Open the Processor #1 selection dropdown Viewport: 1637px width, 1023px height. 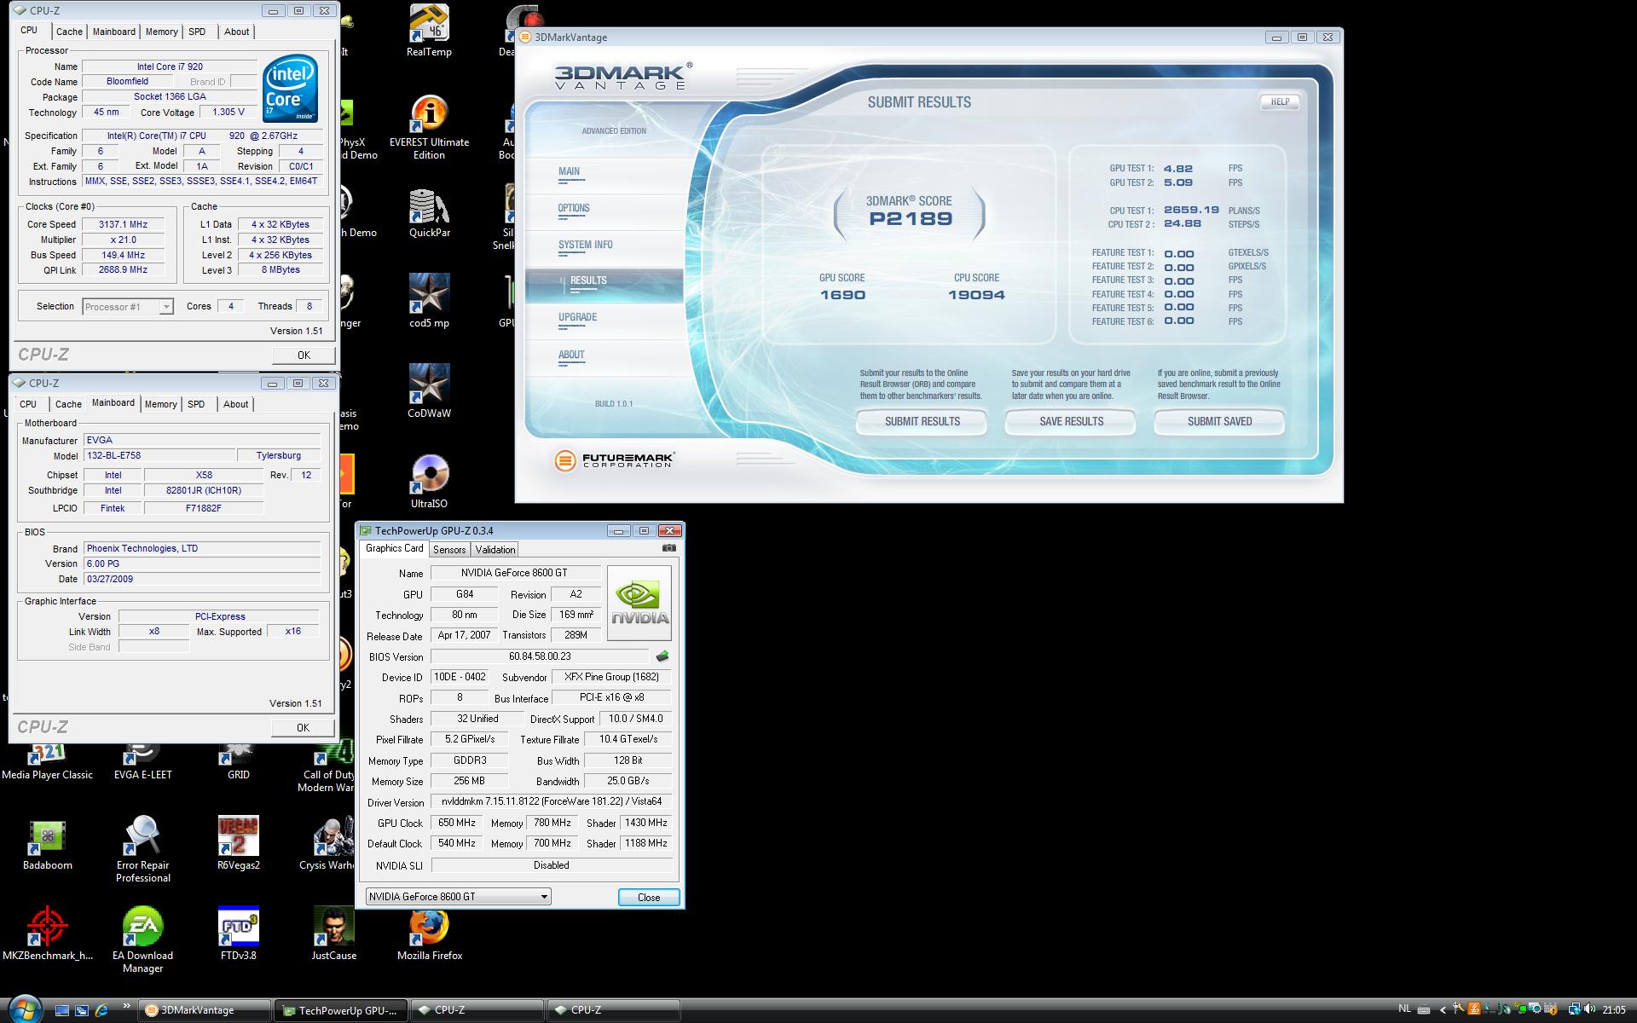click(x=128, y=307)
